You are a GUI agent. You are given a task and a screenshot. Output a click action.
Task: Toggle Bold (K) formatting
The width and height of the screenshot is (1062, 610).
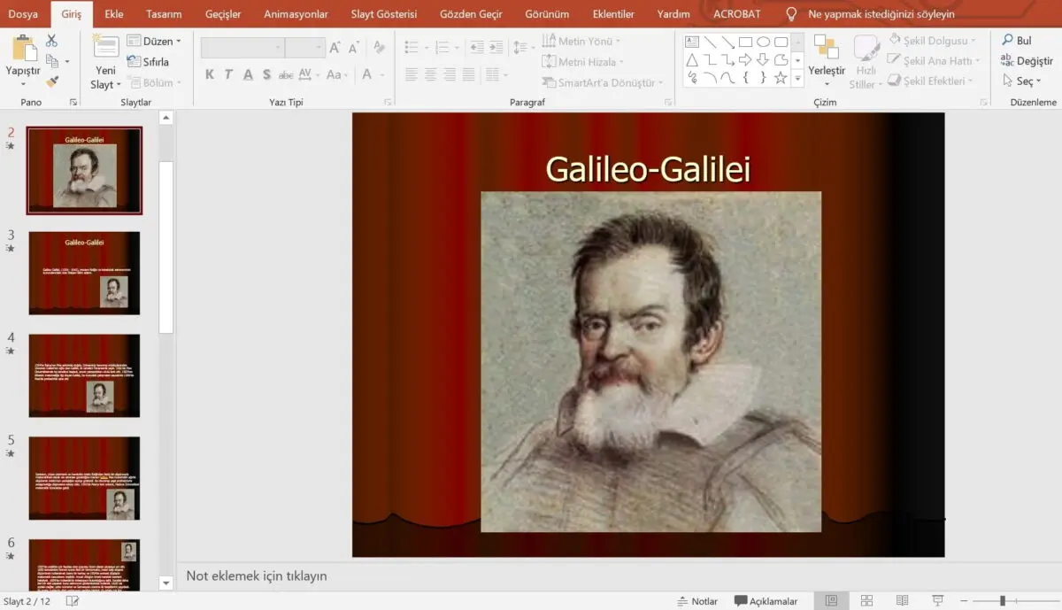point(210,75)
